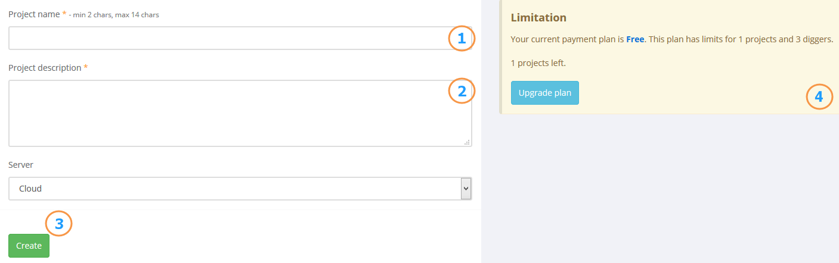Click the Limitation heading
The height and width of the screenshot is (263, 839).
pyautogui.click(x=538, y=18)
